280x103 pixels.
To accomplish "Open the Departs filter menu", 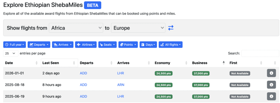I will (39, 45).
